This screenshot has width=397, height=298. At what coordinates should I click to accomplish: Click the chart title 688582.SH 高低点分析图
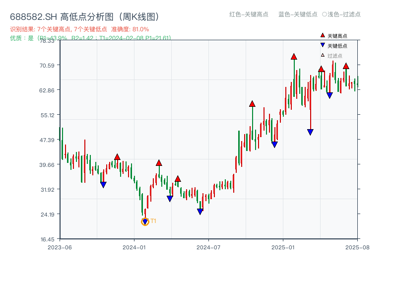[85, 17]
